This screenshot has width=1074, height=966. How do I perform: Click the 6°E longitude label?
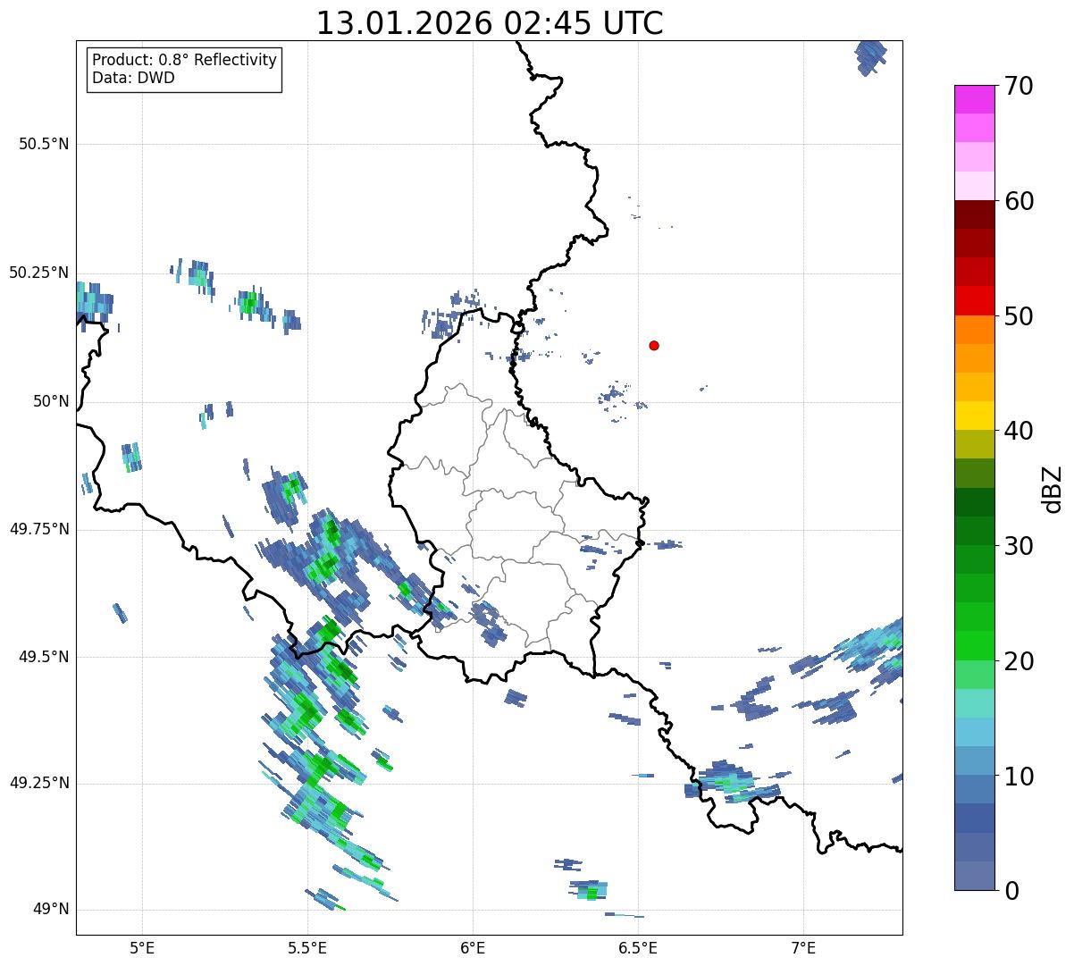473,947
